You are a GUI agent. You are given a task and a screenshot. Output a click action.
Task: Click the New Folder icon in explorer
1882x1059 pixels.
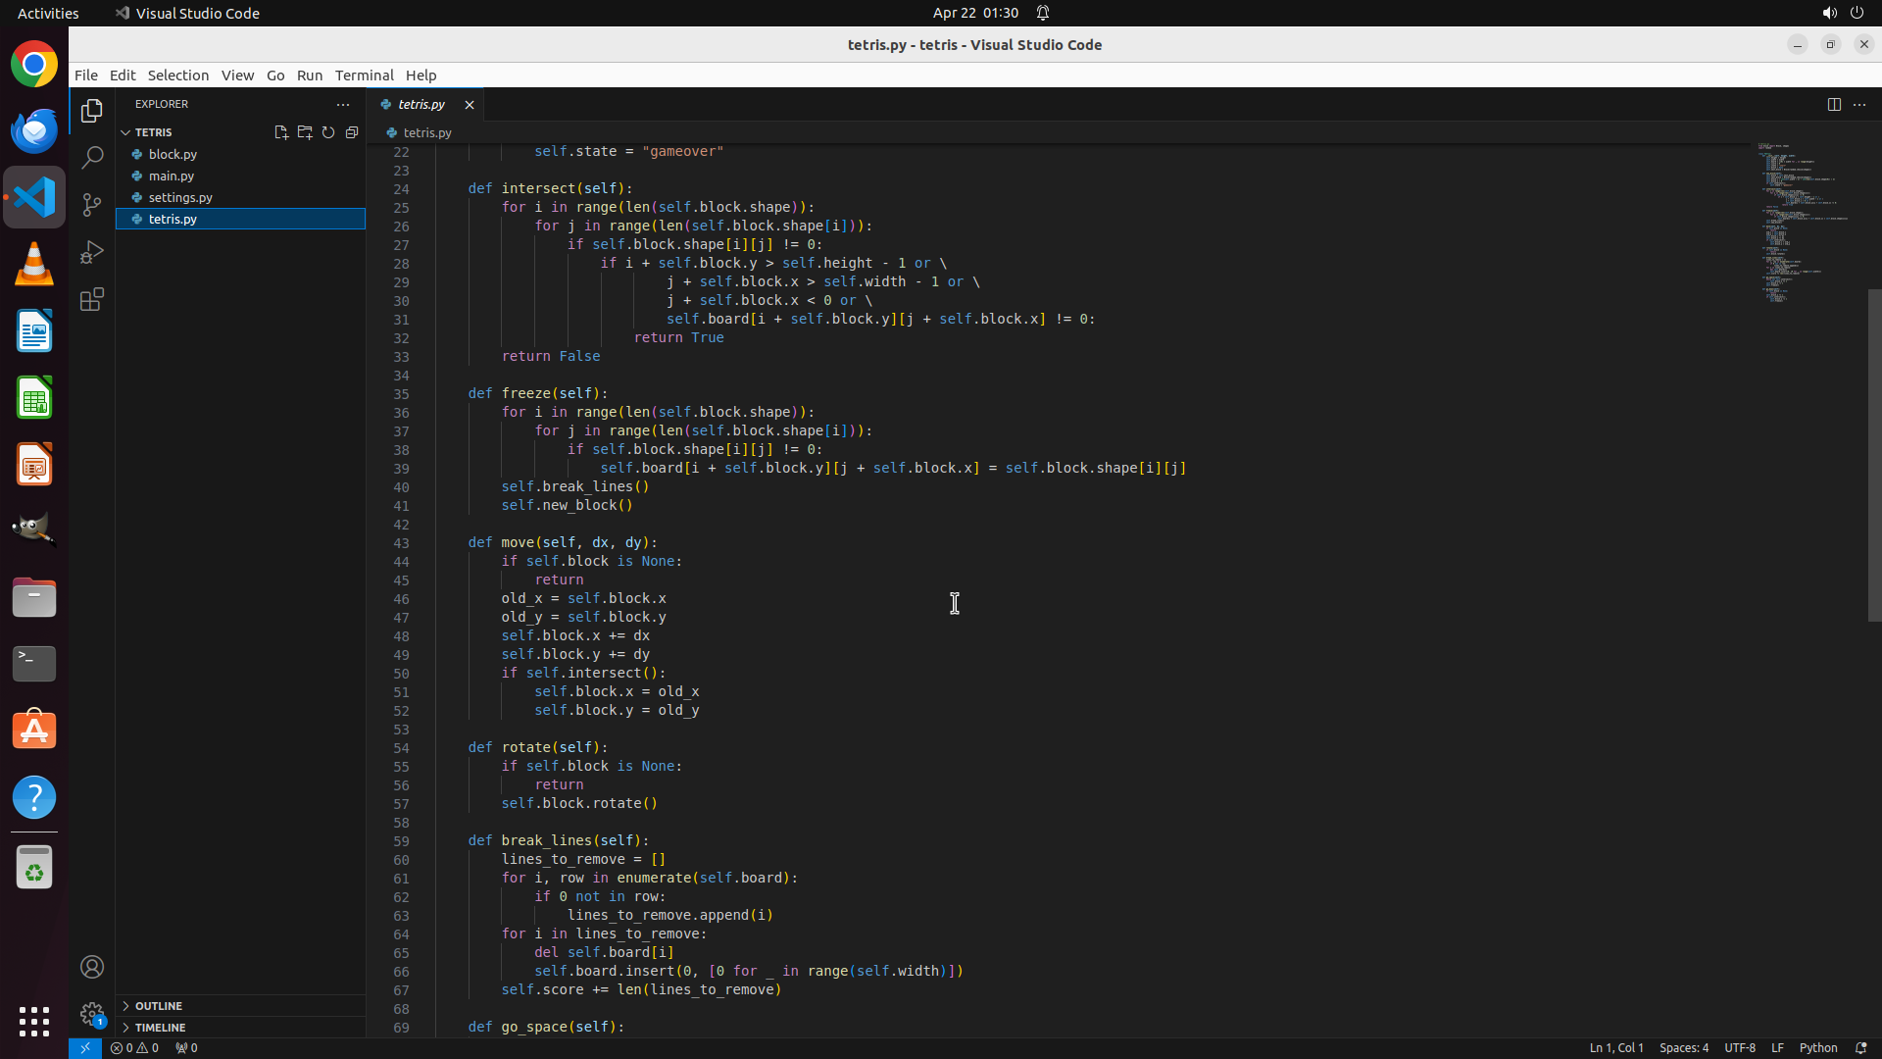[x=305, y=132]
